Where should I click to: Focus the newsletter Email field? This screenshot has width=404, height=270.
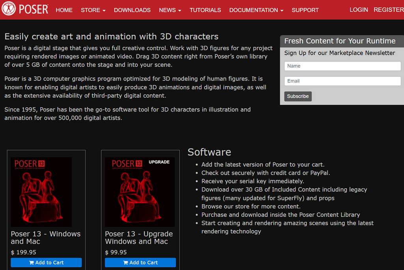point(342,81)
